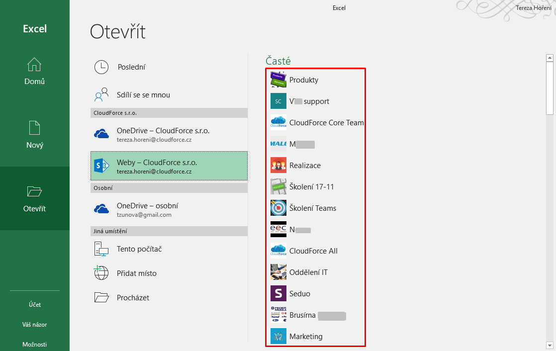The image size is (556, 351).
Task: Click the New (Nový) blank page icon
Action: pyautogui.click(x=34, y=128)
